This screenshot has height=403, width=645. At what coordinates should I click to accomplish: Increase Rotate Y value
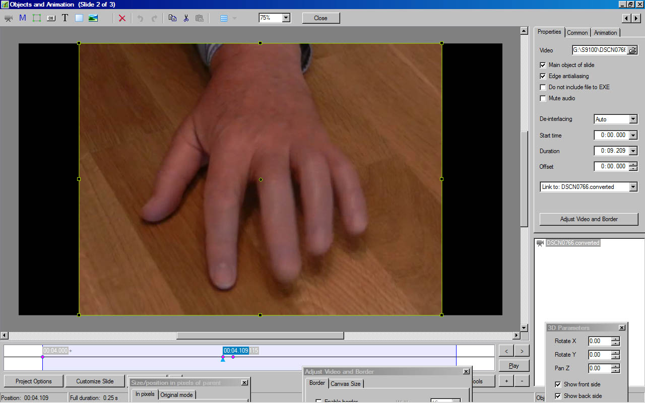(x=615, y=353)
